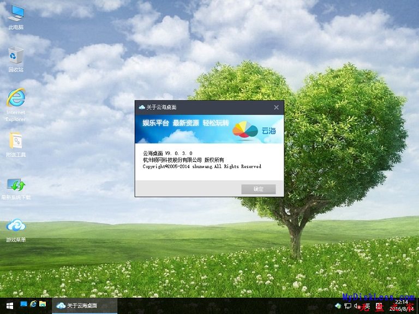Screen dimensions: 419x314
Task: Switch the 英 input language indicator
Action: pos(367,306)
